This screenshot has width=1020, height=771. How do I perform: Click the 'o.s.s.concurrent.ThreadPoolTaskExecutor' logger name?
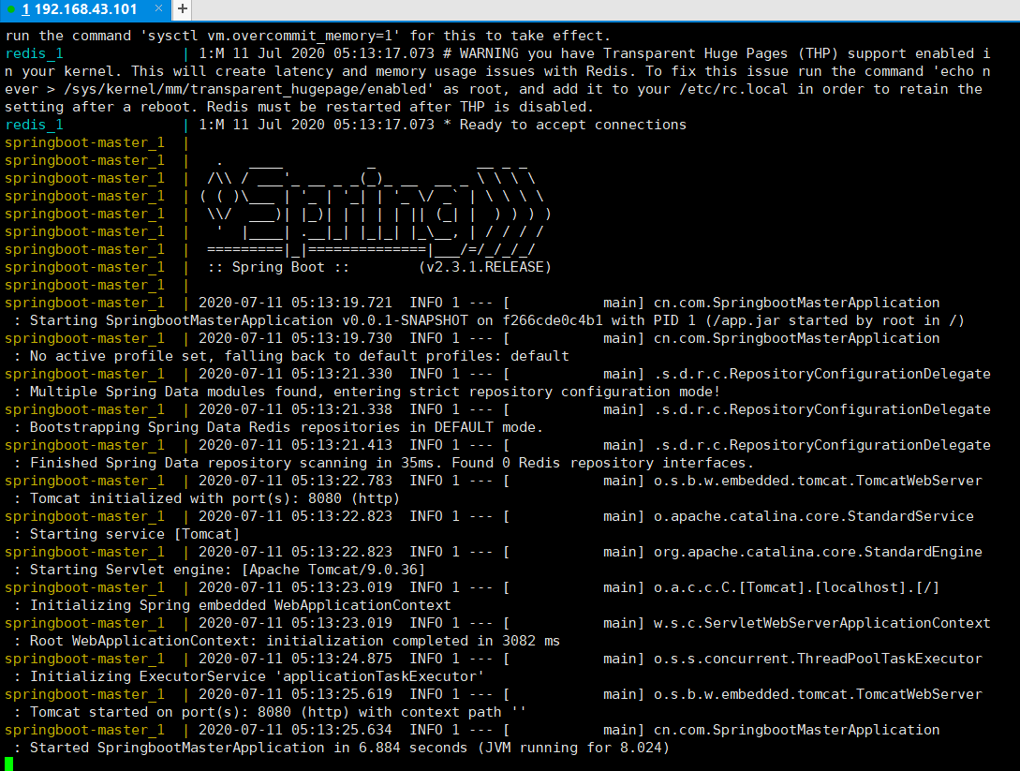click(x=818, y=660)
